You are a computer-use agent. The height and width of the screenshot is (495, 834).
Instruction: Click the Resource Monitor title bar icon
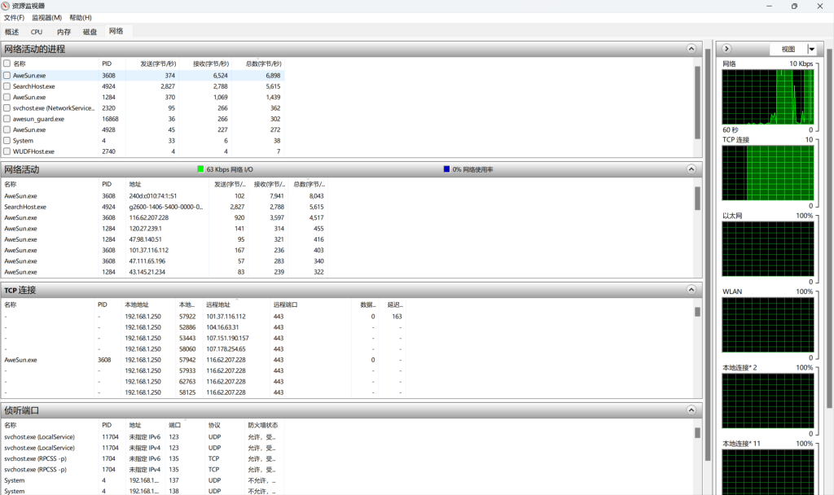pyautogui.click(x=7, y=6)
